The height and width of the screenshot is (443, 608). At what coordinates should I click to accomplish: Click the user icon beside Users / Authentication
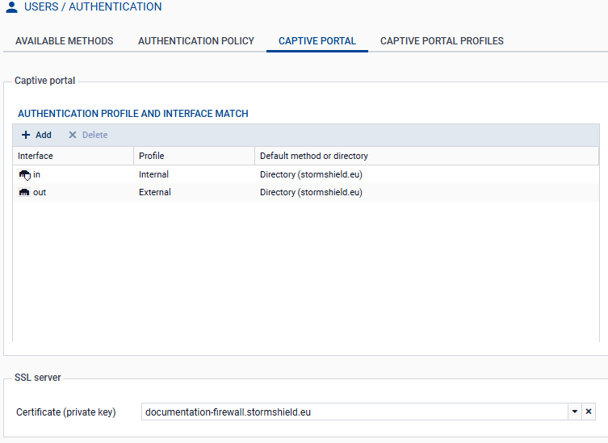pos(11,7)
